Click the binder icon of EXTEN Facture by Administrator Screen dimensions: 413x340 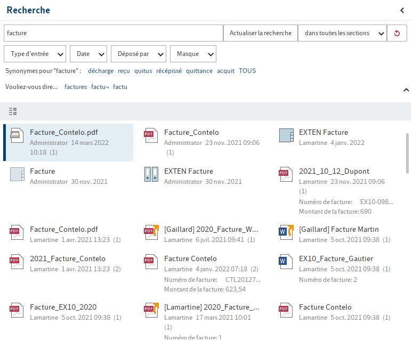click(151, 174)
